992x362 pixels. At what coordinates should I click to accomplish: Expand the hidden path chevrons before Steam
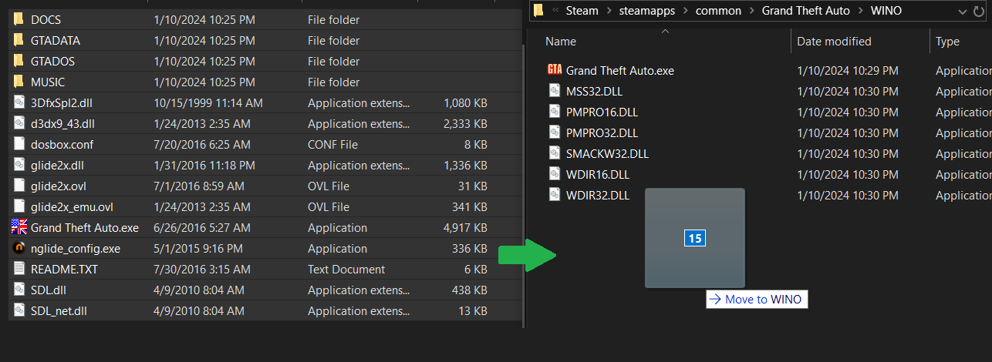556,11
